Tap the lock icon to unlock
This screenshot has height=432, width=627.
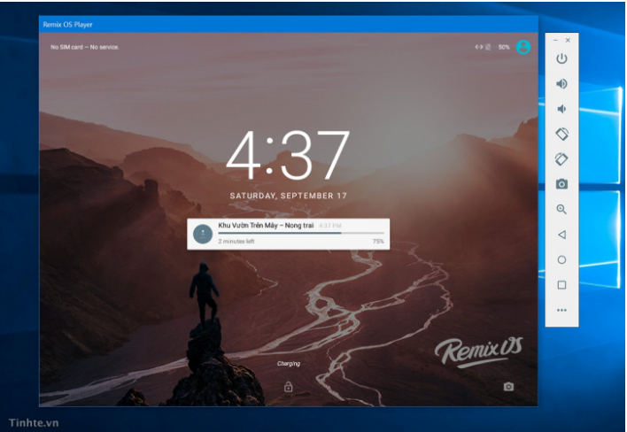point(289,387)
